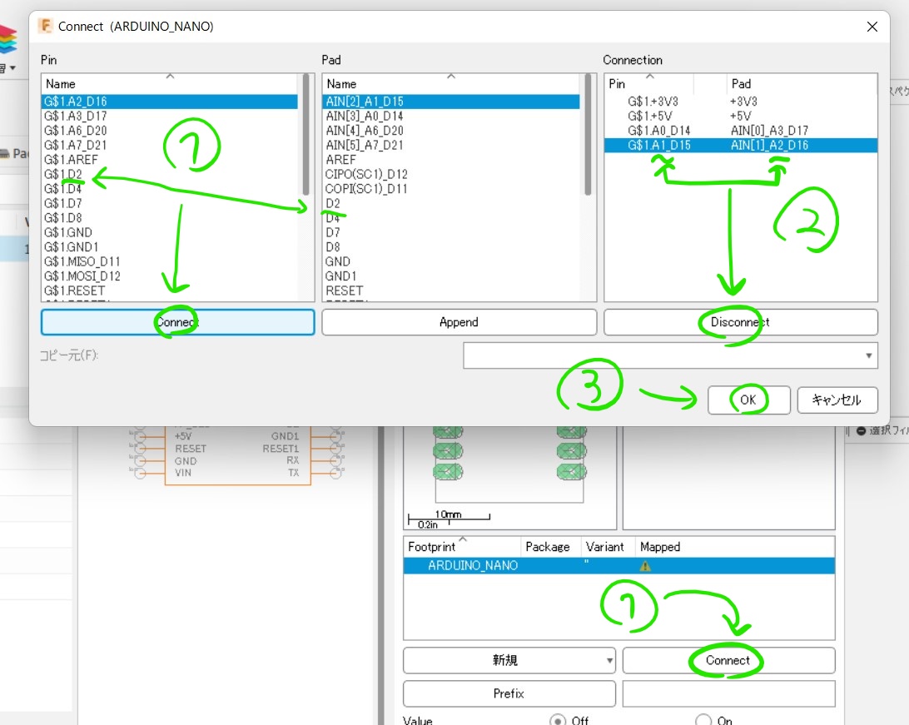
Task: Select pad RESET
Action: [x=451, y=290]
